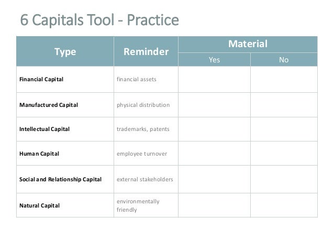Select the Type column header
Screen dimensions: 334x251
pos(65,52)
